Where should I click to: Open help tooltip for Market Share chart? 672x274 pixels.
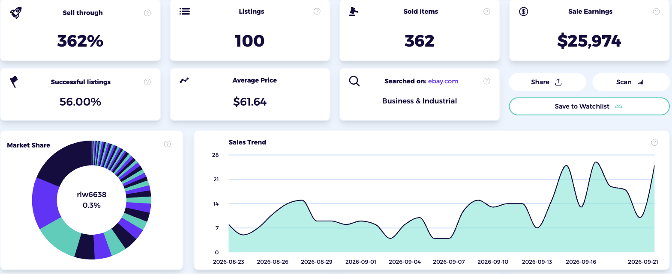point(168,144)
